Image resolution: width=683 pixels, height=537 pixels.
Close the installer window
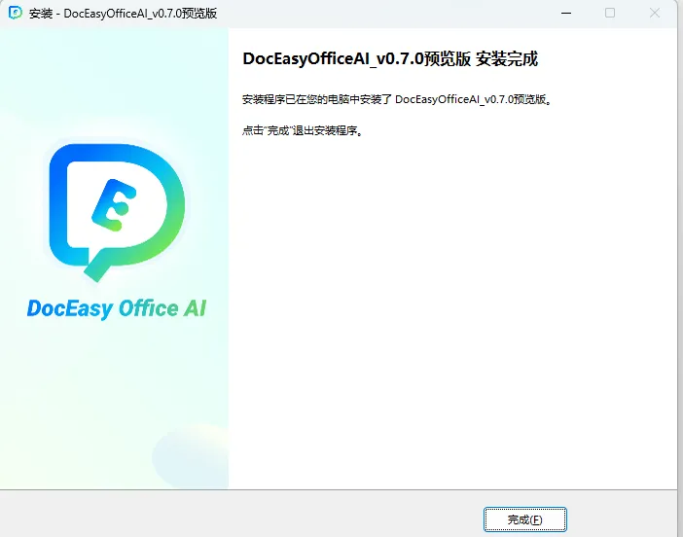pos(654,13)
